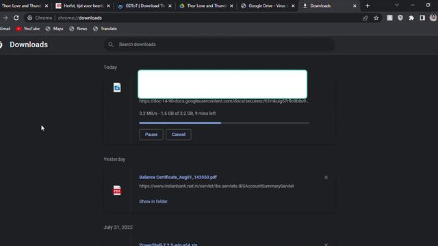Screen dimensions: 438x246
Task: Click the forward navigation arrow
Action: (5, 18)
